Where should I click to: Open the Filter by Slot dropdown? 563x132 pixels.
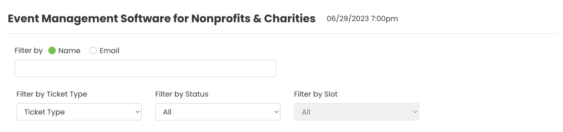tap(356, 112)
